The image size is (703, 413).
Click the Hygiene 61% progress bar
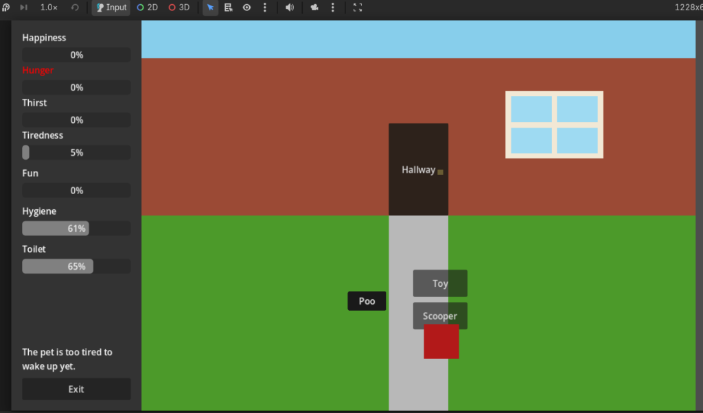[76, 228]
